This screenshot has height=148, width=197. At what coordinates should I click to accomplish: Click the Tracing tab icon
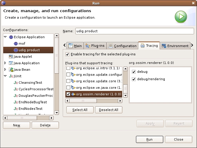coord(142,46)
